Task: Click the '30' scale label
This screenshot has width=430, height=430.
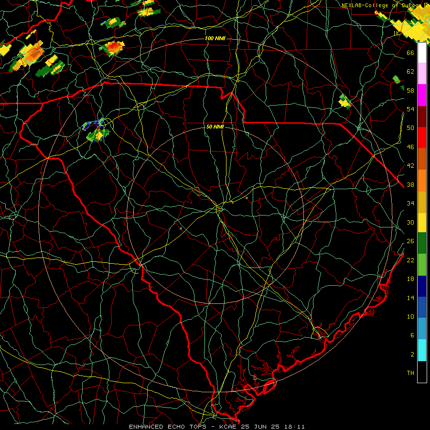Action: click(x=410, y=222)
